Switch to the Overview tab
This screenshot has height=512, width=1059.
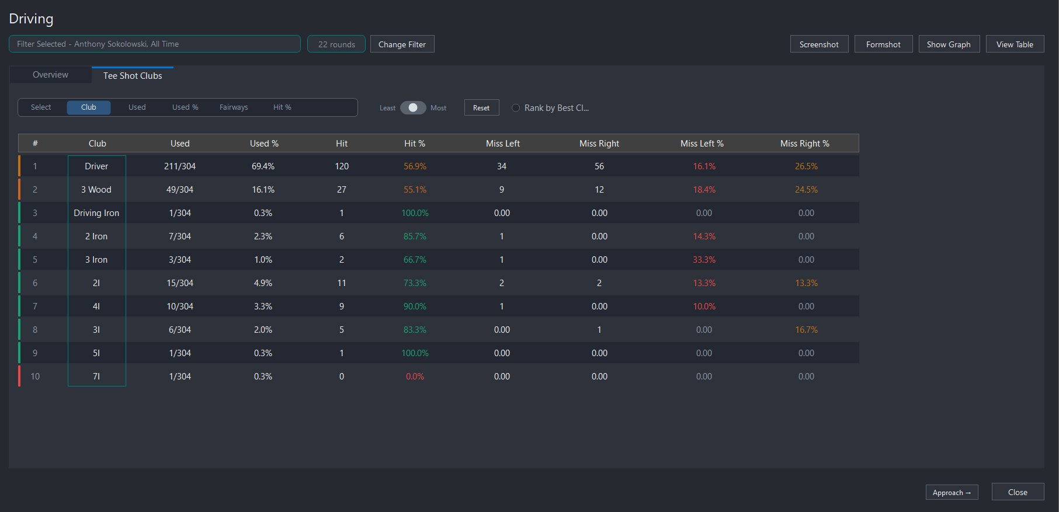(x=50, y=75)
